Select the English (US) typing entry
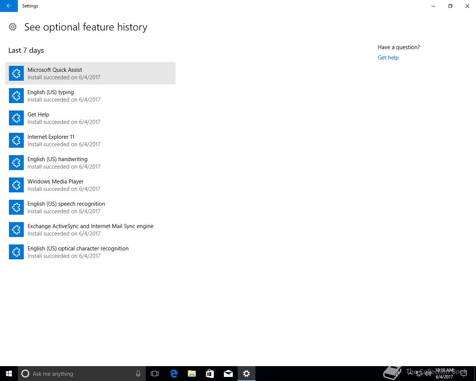476x381 pixels. (90, 96)
